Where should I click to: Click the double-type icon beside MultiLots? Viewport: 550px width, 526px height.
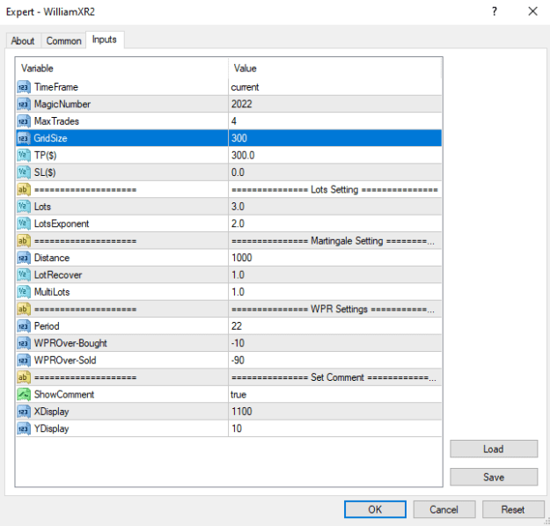pos(24,292)
